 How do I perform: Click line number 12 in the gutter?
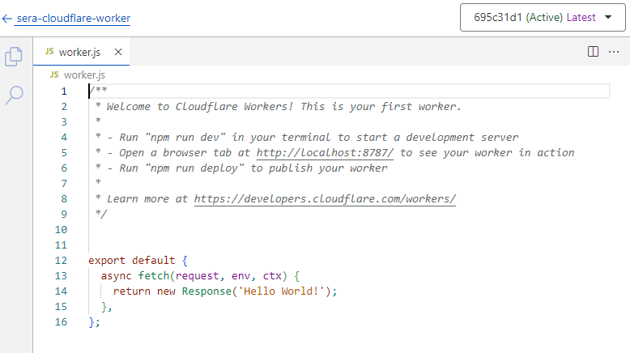coord(62,261)
